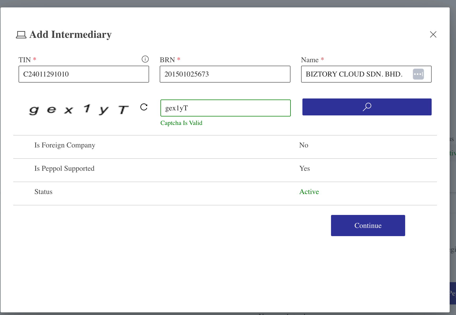Select the 'Captcha Is Valid' message

181,123
